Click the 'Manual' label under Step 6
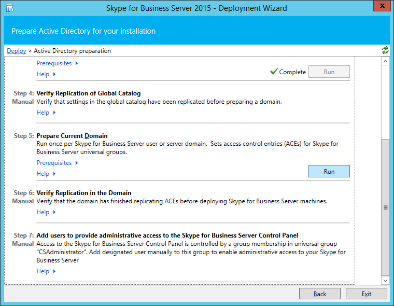Image resolution: width=394 pixels, height=306 pixels. pos(23,201)
